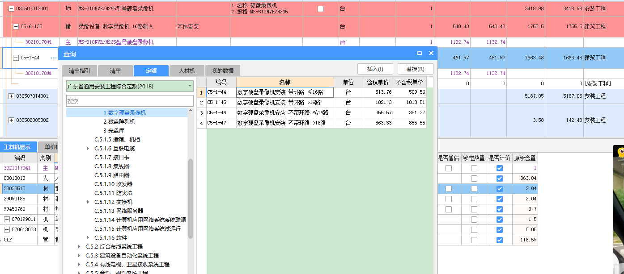Screen dimensions: 624x274
Task: Expand the 030507014001 row
Action: (x=12, y=96)
